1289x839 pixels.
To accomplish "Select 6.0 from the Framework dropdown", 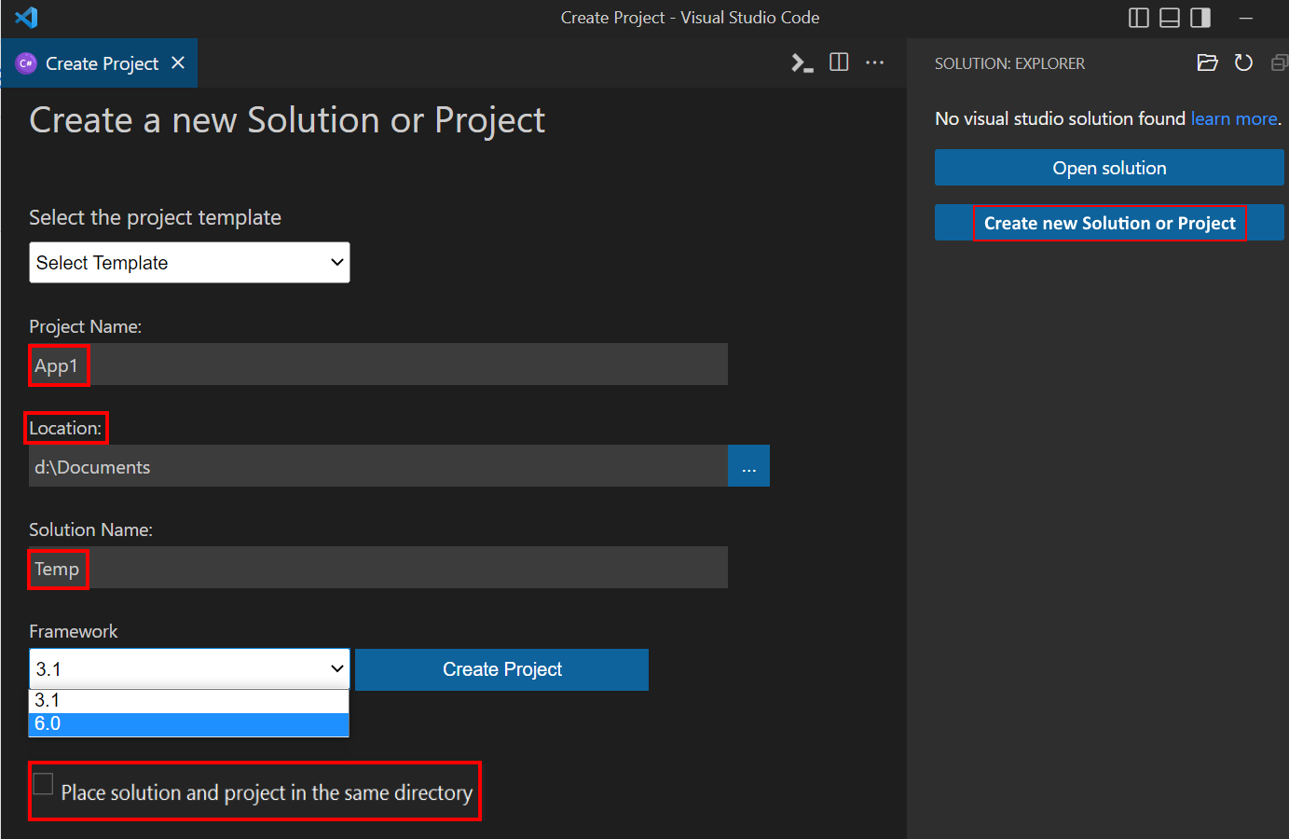I will tap(189, 723).
